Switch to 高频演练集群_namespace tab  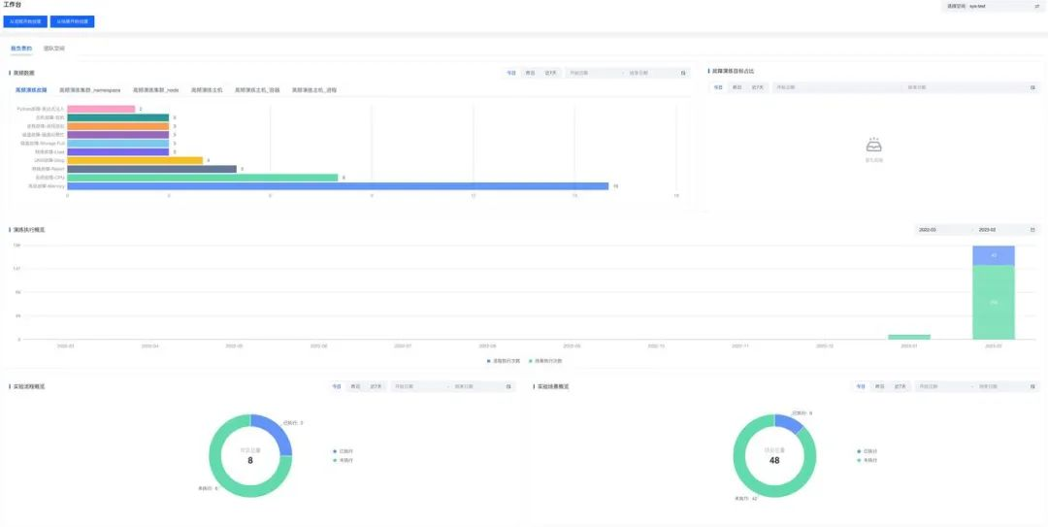point(90,89)
